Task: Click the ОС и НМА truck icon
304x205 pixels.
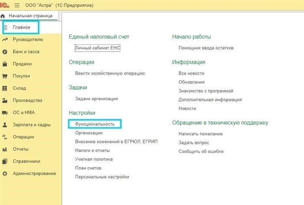Action: (5, 112)
